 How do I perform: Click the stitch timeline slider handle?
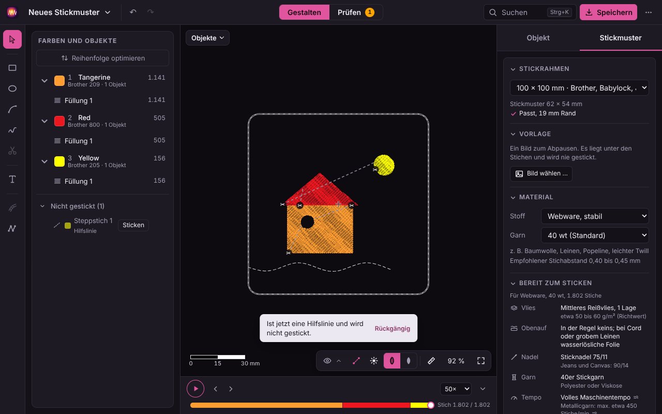click(x=431, y=405)
